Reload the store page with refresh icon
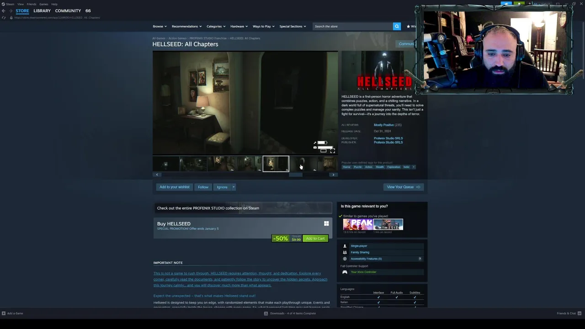This screenshot has width=585, height=329. [4, 17]
